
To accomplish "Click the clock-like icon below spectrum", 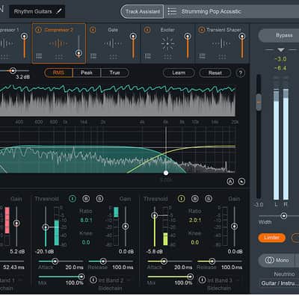I will [241, 182].
